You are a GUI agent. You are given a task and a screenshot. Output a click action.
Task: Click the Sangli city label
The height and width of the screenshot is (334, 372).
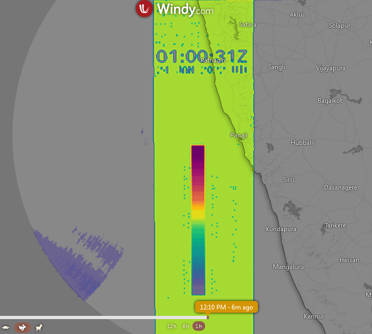(x=277, y=67)
